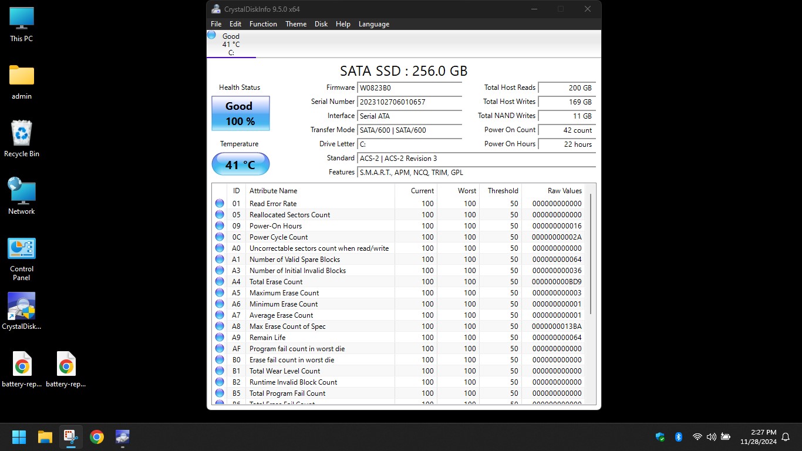
Task: Open the CrystalDiskInfo desktop shortcut
Action: pyautogui.click(x=22, y=311)
